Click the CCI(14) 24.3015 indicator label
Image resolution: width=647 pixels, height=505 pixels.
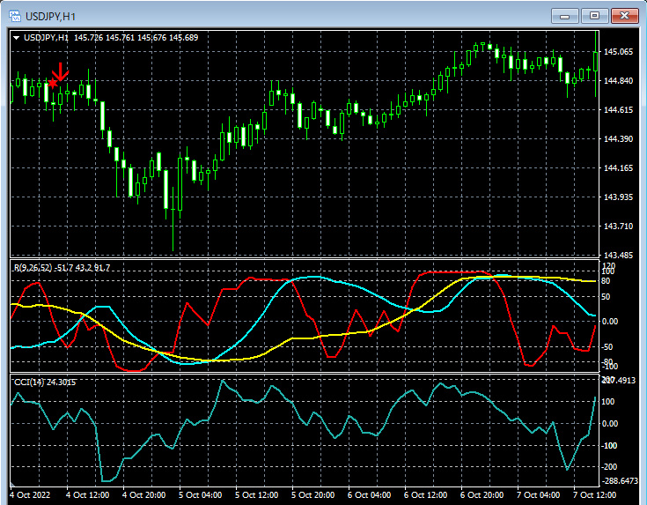pos(45,382)
